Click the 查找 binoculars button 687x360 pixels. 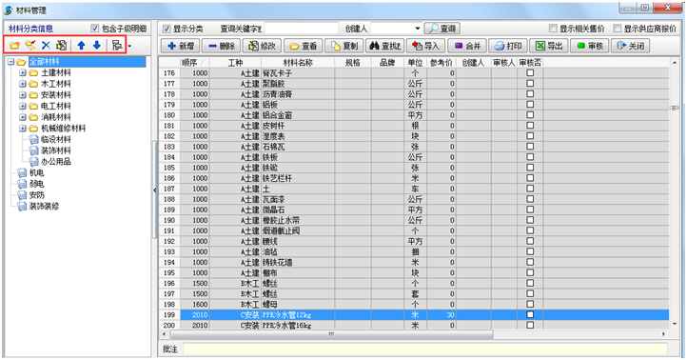[384, 46]
